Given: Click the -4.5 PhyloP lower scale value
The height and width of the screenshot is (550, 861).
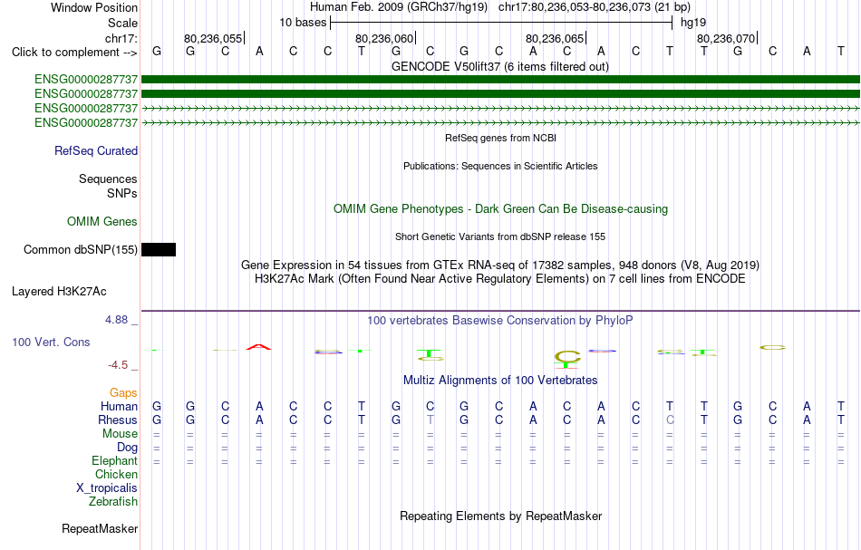Looking at the screenshot, I should pyautogui.click(x=118, y=365).
